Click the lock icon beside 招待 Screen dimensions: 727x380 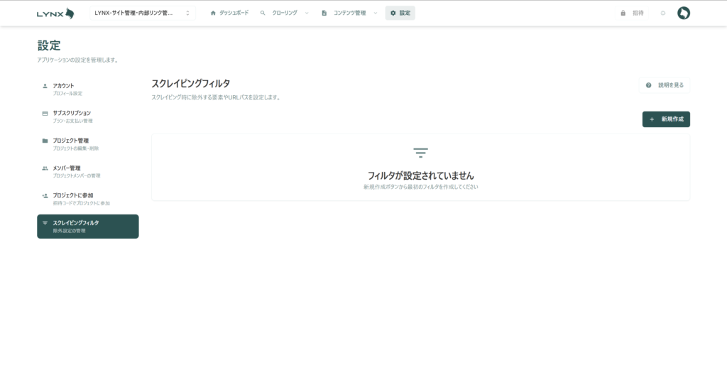(623, 13)
